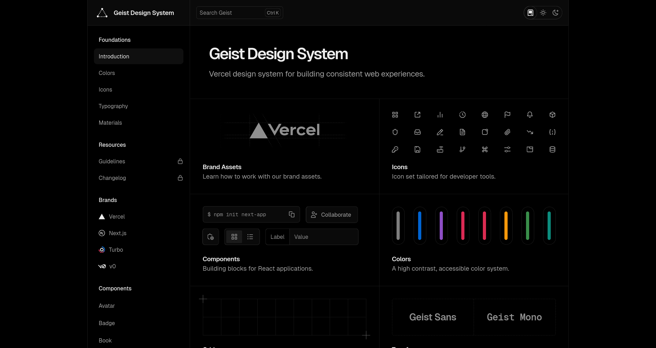Screen dimensions: 656x348
Task: Click the clock history icon
Action: click(x=462, y=115)
